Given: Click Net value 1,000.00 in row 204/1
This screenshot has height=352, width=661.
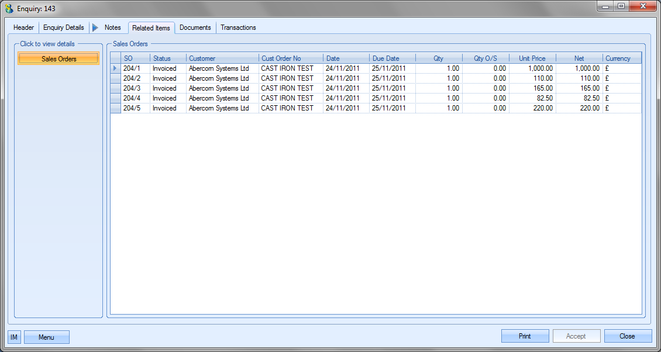Looking at the screenshot, I should (x=579, y=68).
